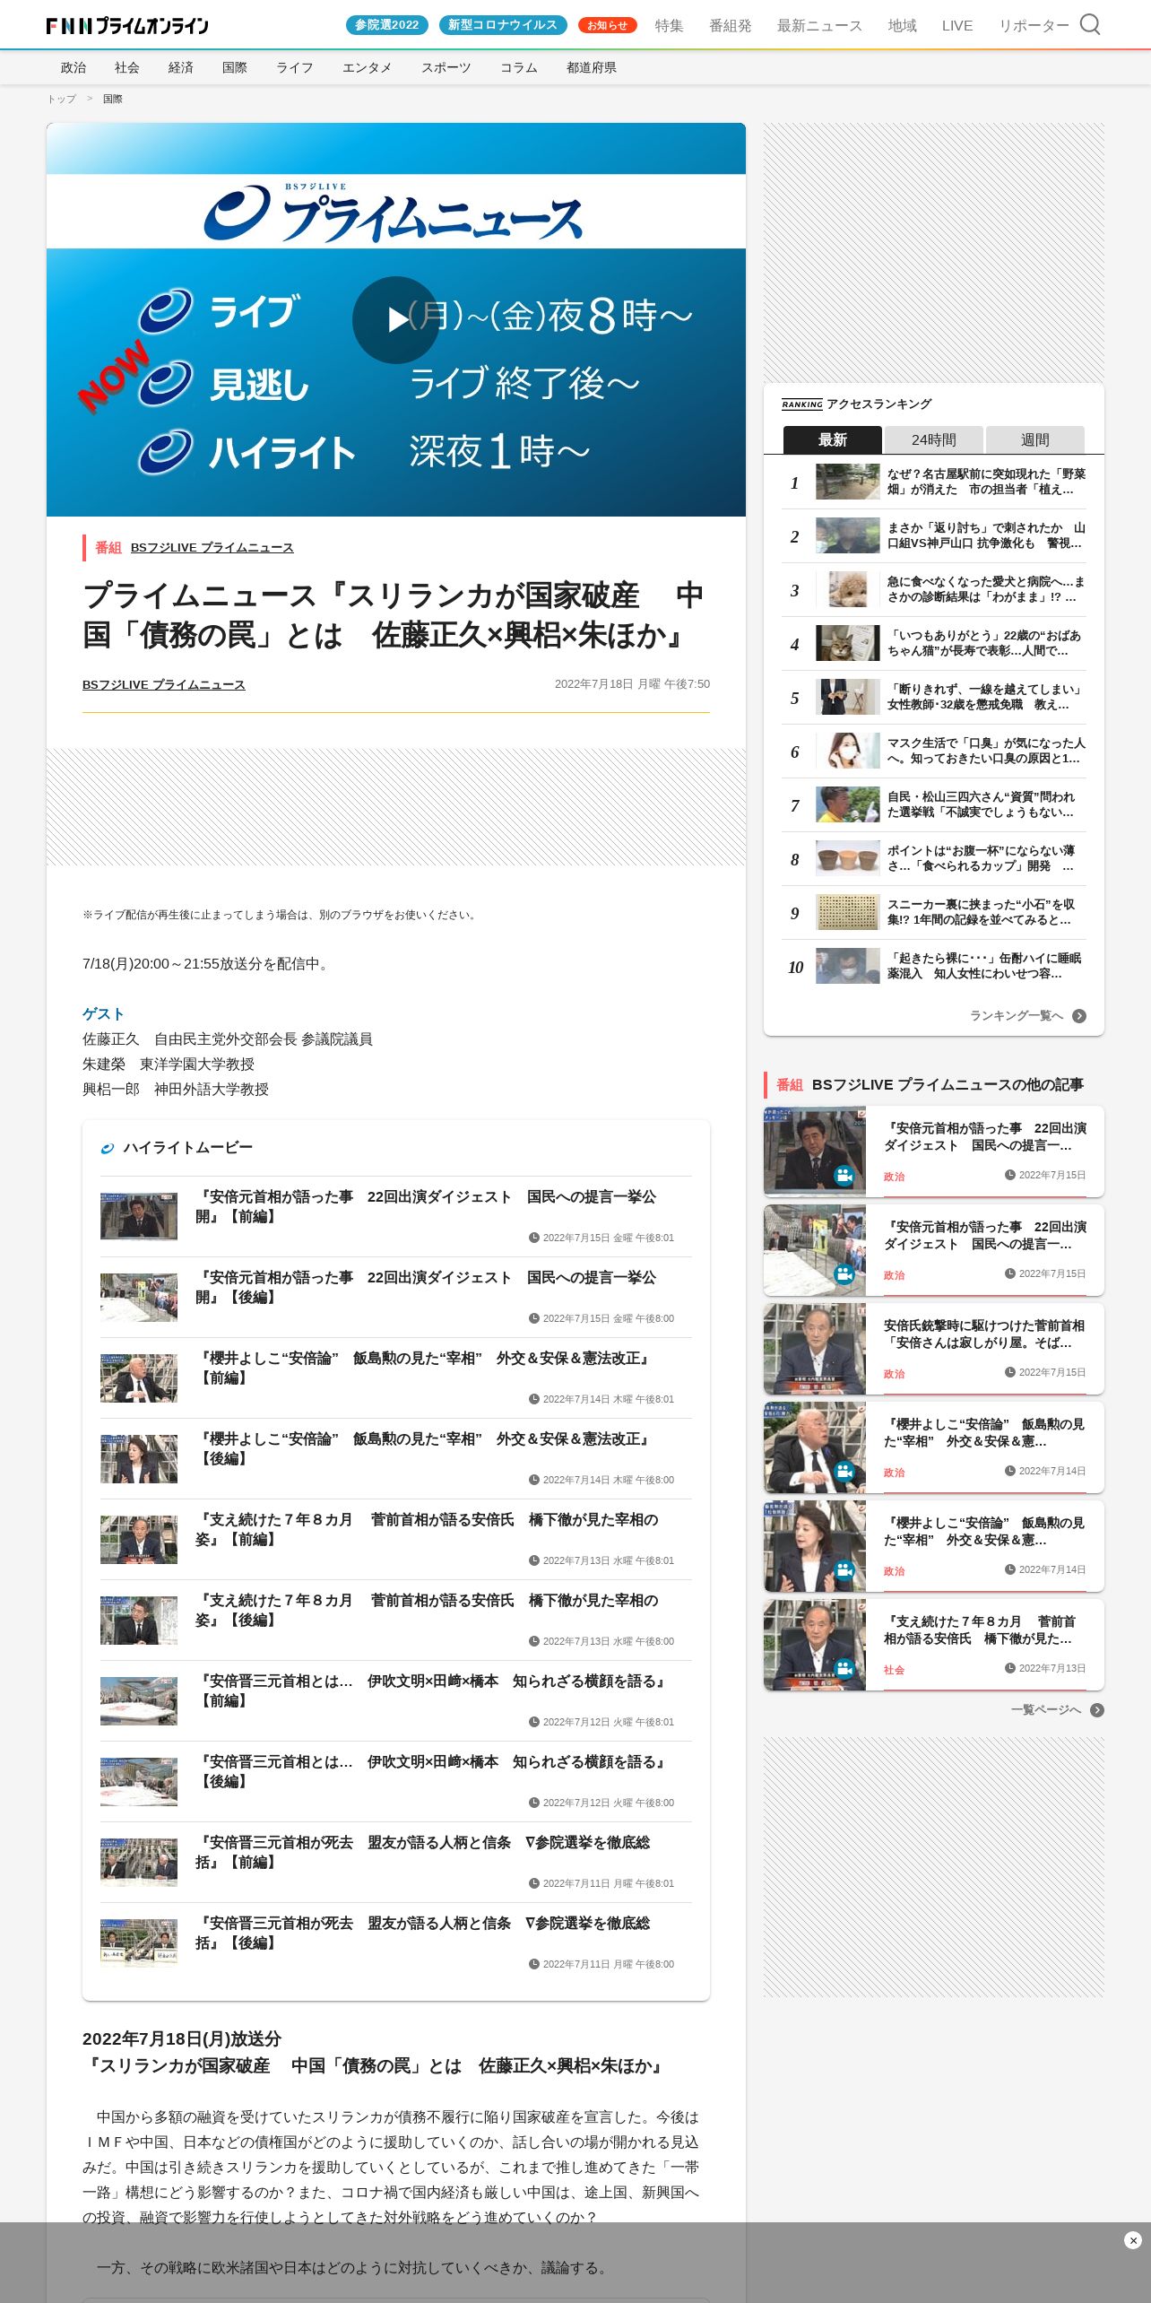Open ranking 5 女性教師 article
Image resolution: width=1151 pixels, height=2303 pixels.
pos(934,697)
